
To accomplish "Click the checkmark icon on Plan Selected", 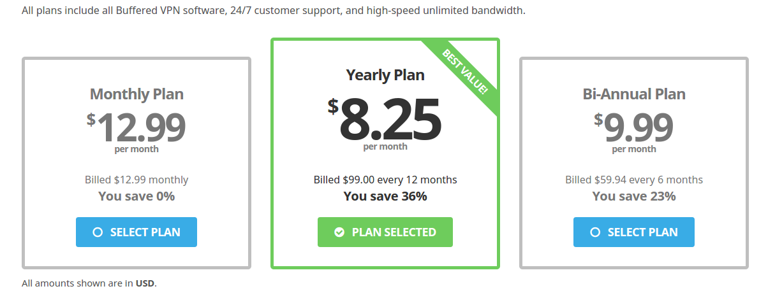I will (339, 232).
